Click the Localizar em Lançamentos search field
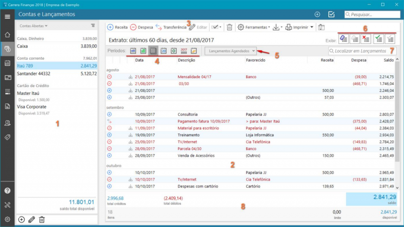Screen dimensions: 404x227 pos(363,51)
